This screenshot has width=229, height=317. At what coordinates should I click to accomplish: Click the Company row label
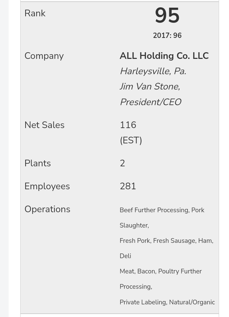[44, 56]
